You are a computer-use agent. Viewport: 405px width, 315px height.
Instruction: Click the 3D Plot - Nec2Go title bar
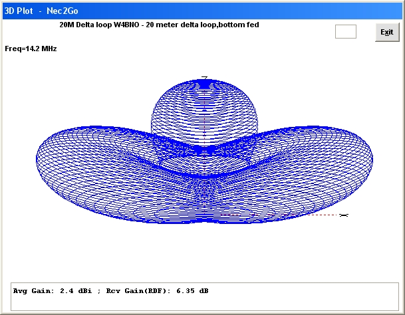pos(202,11)
